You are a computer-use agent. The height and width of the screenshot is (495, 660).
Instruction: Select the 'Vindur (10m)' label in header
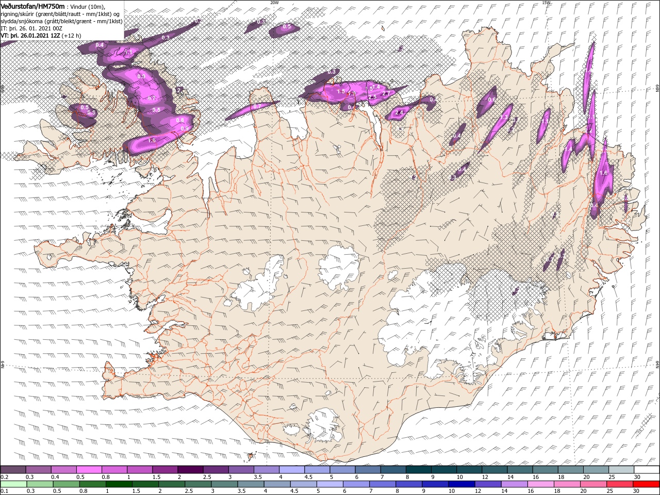[88, 6]
